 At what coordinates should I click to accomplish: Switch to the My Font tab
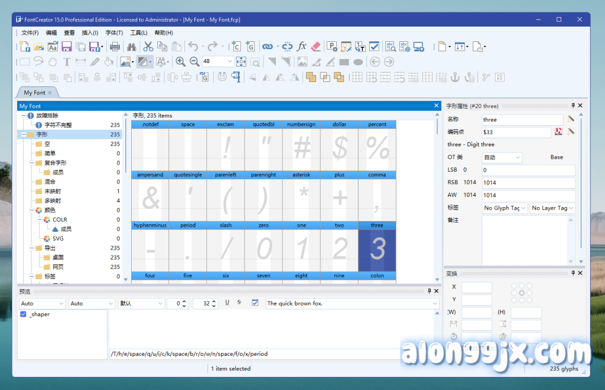pyautogui.click(x=34, y=93)
